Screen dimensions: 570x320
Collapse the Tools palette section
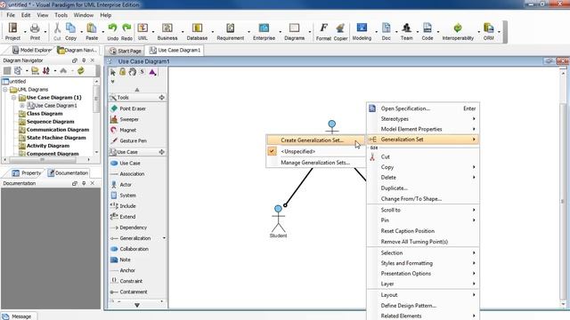pyautogui.click(x=161, y=97)
